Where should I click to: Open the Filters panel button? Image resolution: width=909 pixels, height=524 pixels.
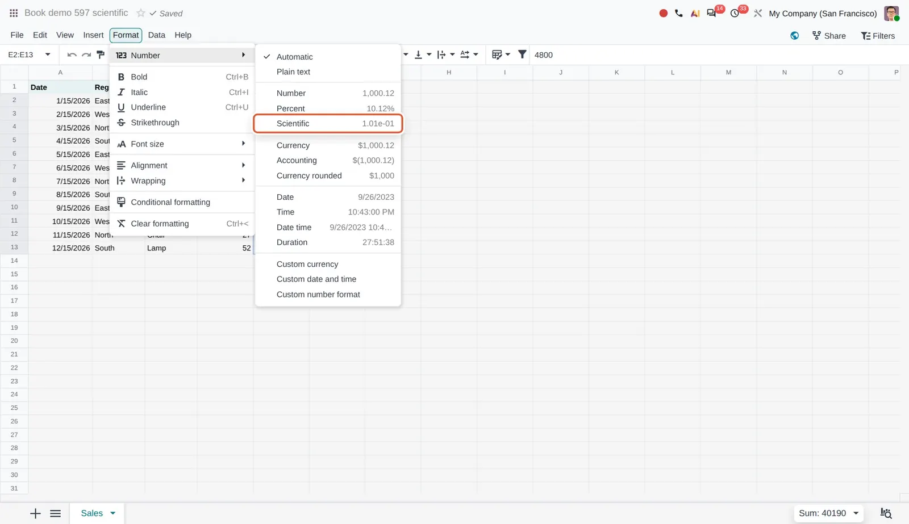[878, 36]
